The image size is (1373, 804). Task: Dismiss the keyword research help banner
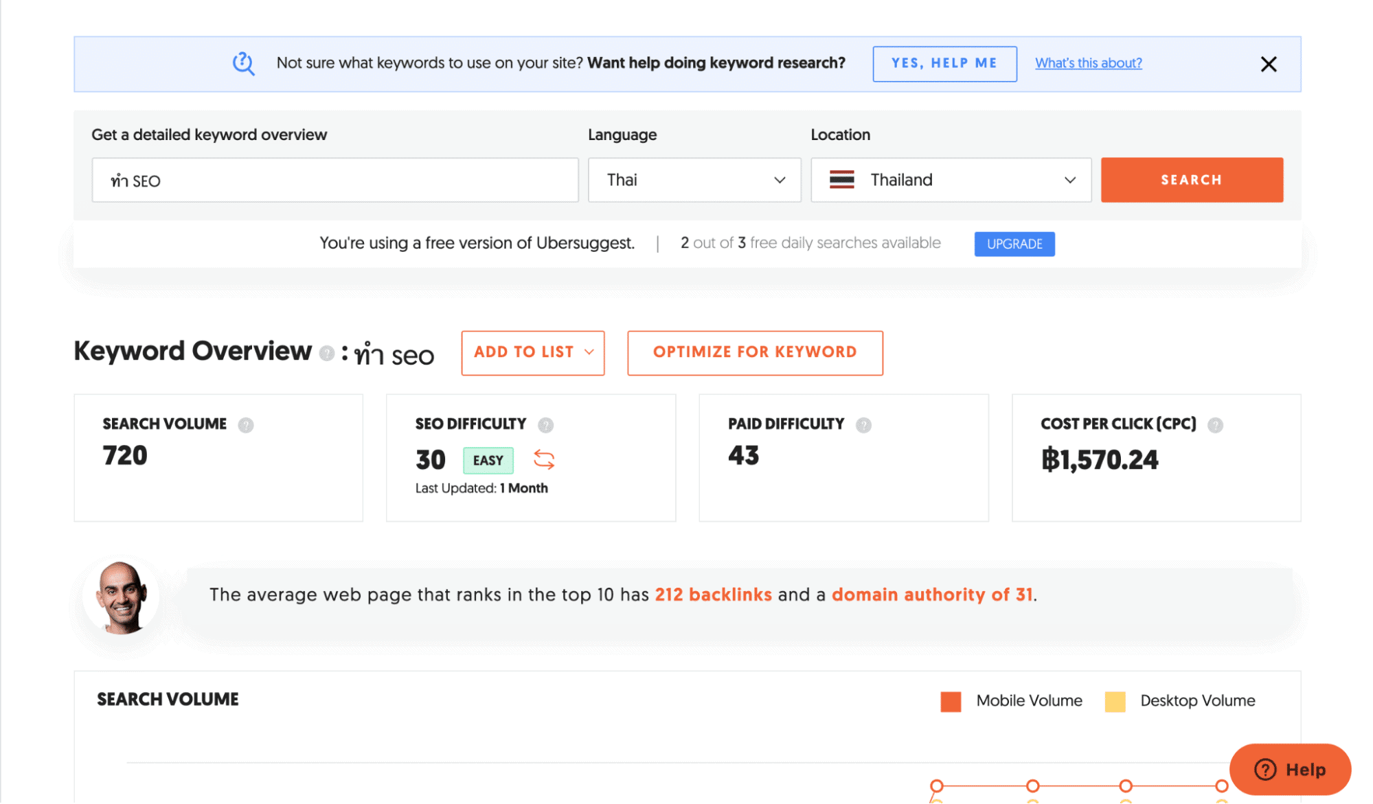pyautogui.click(x=1268, y=64)
